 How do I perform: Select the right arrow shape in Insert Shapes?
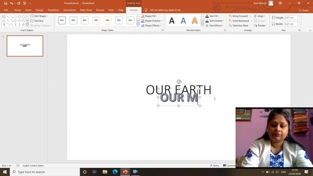click(x=16, y=21)
